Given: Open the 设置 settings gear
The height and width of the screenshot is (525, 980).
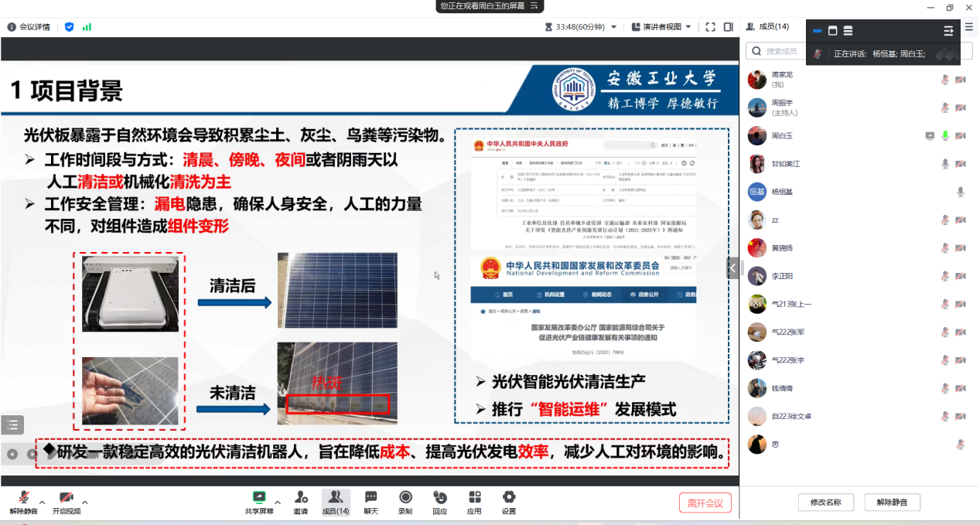Looking at the screenshot, I should [x=508, y=497].
